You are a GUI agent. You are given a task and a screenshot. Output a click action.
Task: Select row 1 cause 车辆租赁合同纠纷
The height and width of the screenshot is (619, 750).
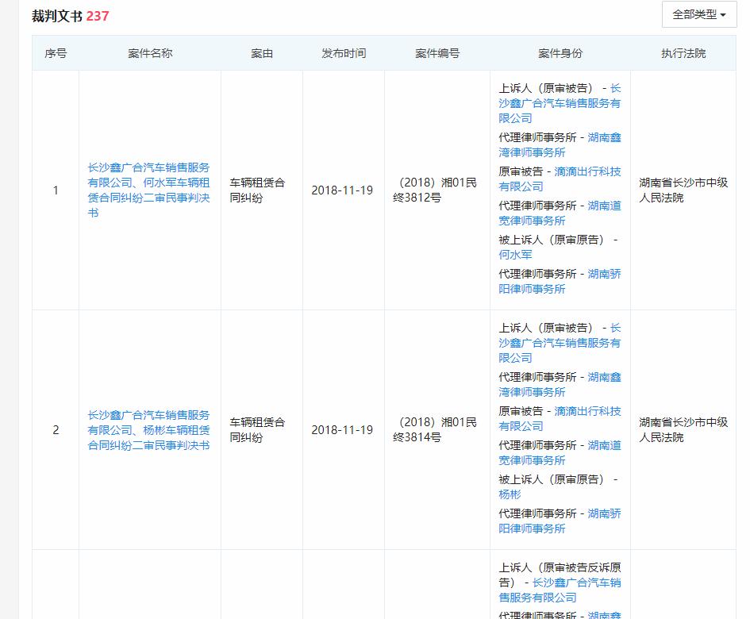click(257, 190)
